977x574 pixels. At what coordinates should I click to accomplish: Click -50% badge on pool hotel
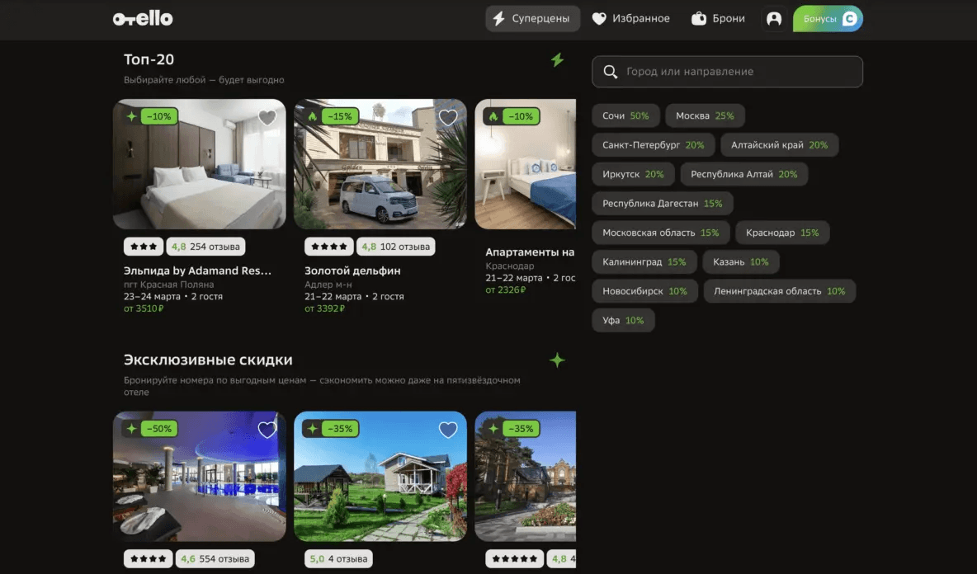pyautogui.click(x=159, y=429)
